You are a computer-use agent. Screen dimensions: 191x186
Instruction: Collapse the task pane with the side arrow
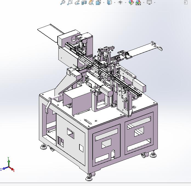pyautogui.click(x=186, y=2)
